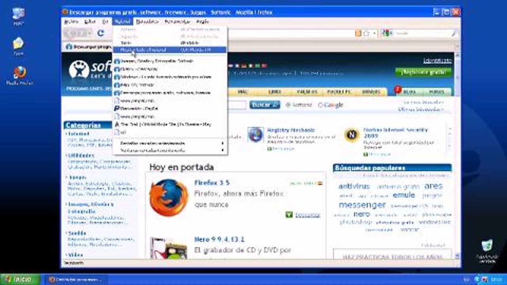Click the favicon on the browser tab
This screenshot has width=507, height=285.
click(x=69, y=47)
